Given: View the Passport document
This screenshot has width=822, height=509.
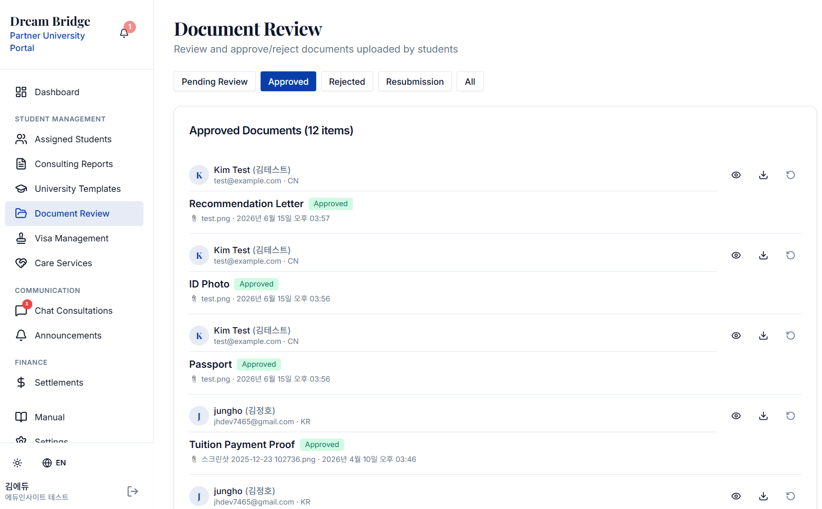Looking at the screenshot, I should (x=736, y=336).
